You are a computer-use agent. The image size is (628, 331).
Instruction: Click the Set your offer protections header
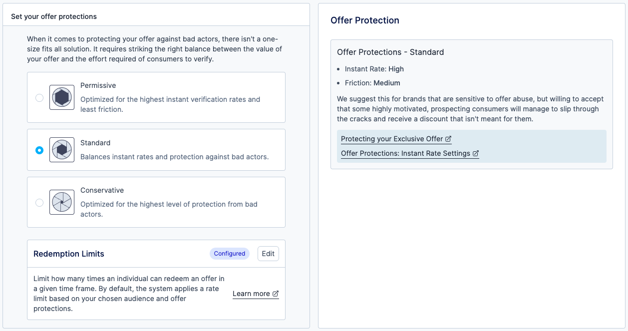point(54,16)
